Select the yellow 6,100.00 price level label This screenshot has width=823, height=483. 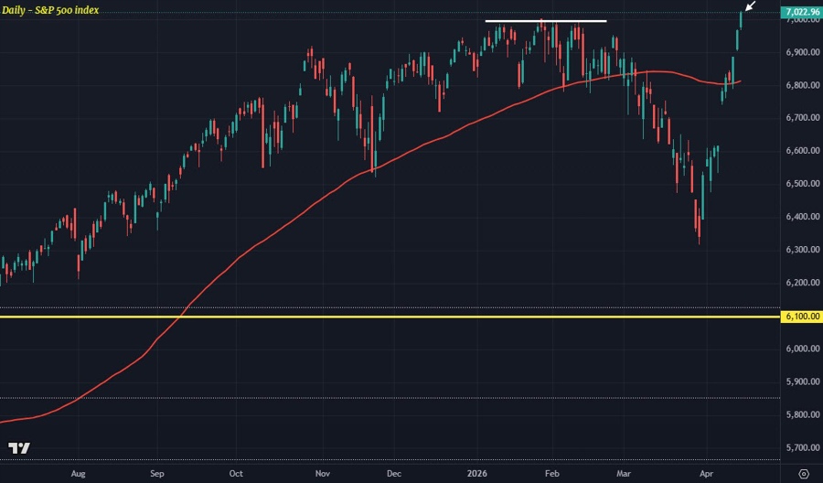(x=802, y=317)
